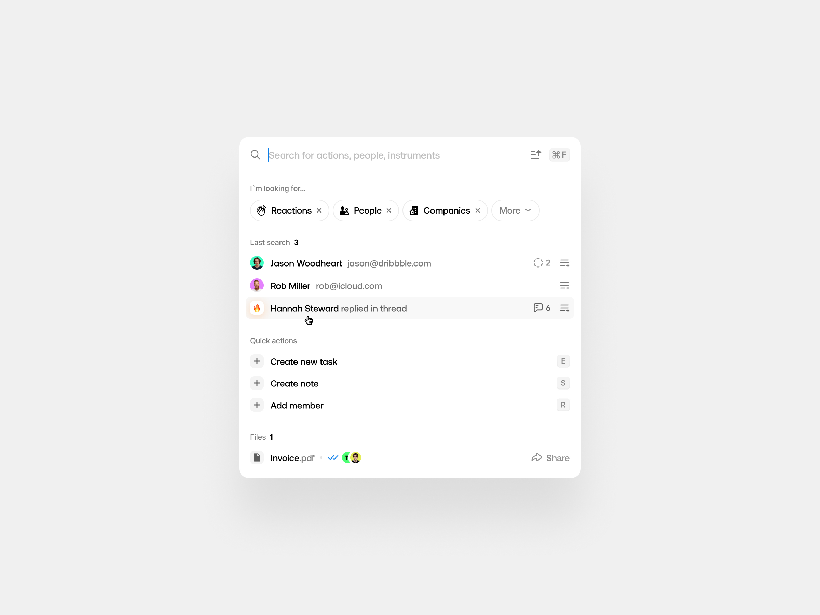Select the Reactions filter tab
820x615 pixels.
[289, 210]
